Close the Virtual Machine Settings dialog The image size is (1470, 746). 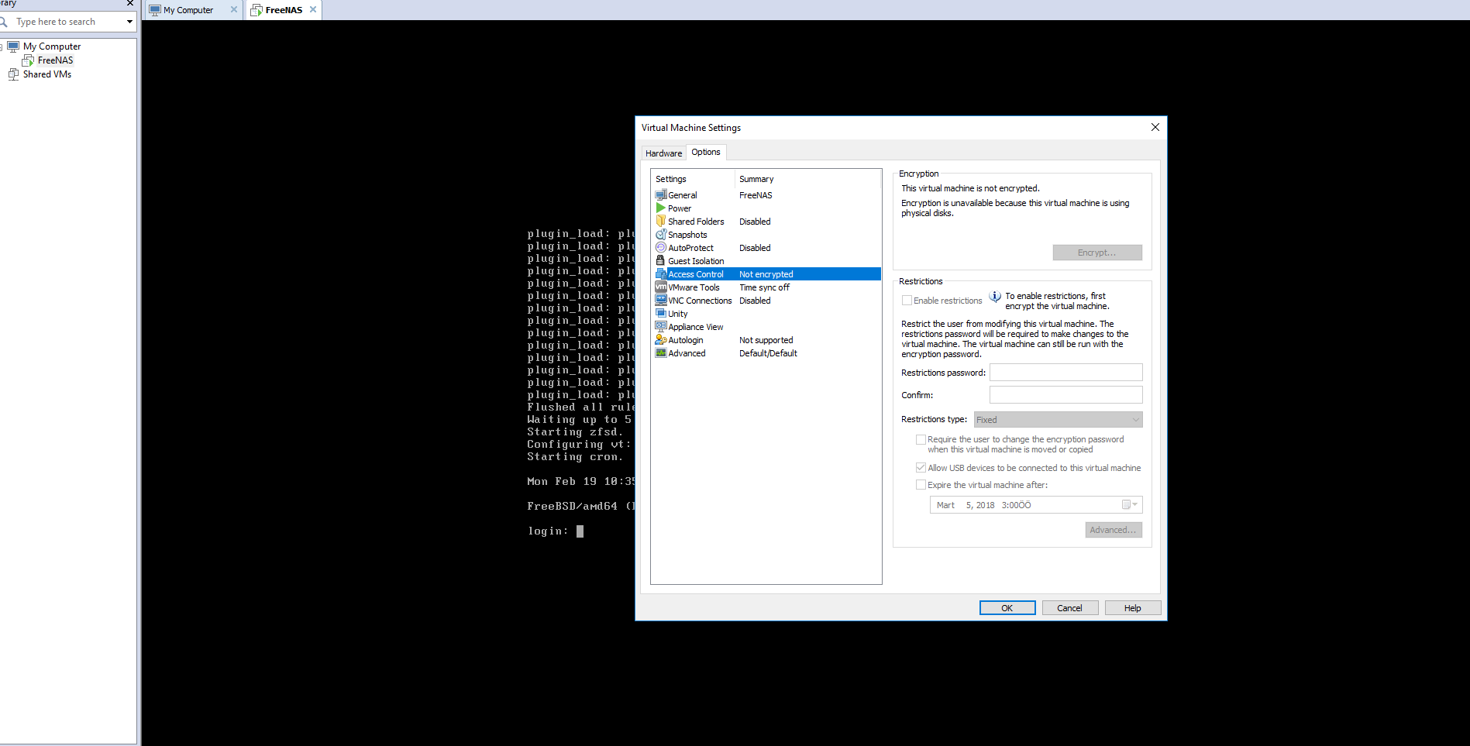[x=1155, y=127]
